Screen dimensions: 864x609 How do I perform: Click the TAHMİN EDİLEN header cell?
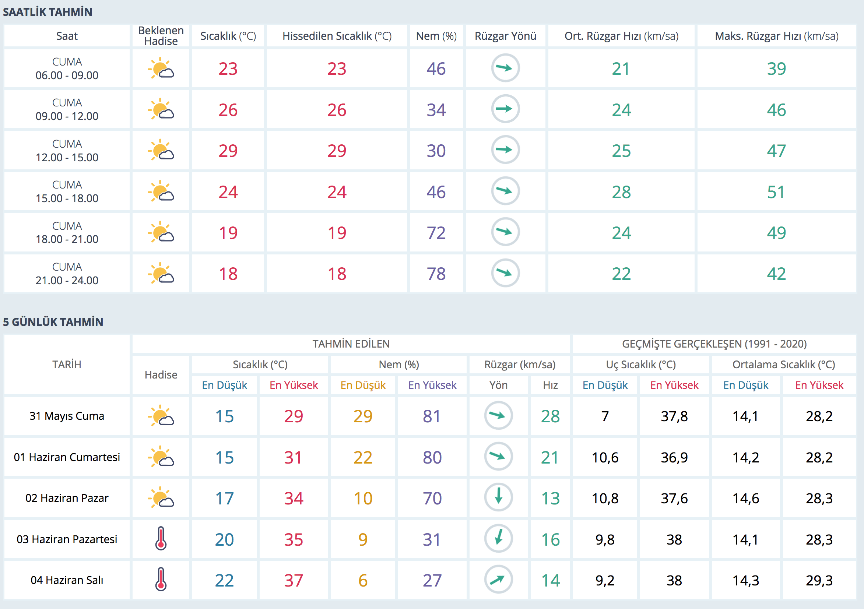click(351, 344)
